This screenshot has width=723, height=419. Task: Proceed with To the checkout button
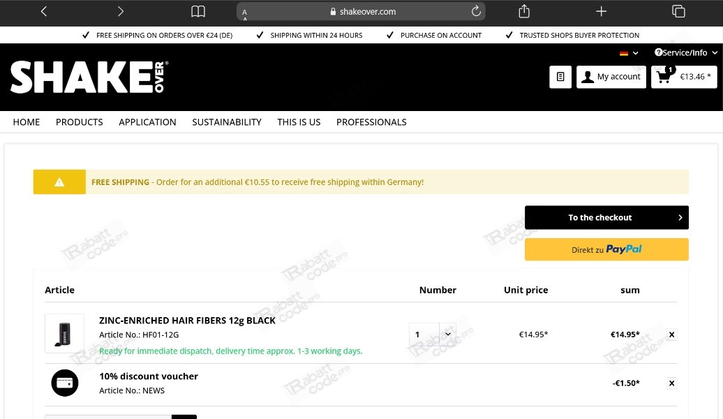tap(606, 217)
